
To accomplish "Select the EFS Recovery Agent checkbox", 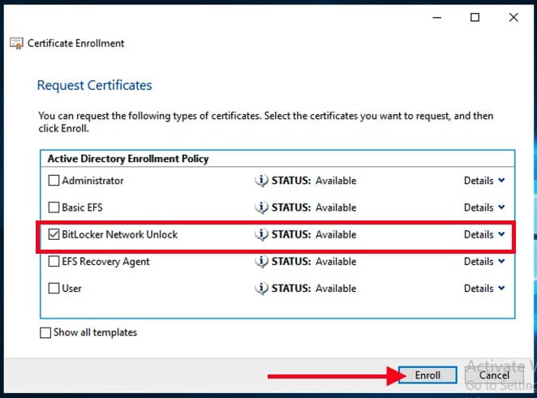I will tap(54, 261).
